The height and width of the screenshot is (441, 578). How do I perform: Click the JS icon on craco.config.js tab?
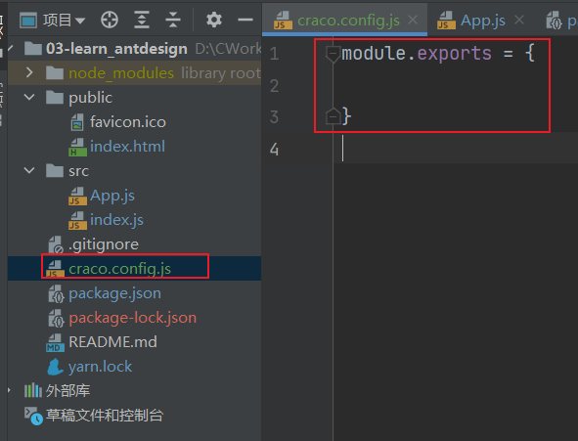(x=283, y=21)
